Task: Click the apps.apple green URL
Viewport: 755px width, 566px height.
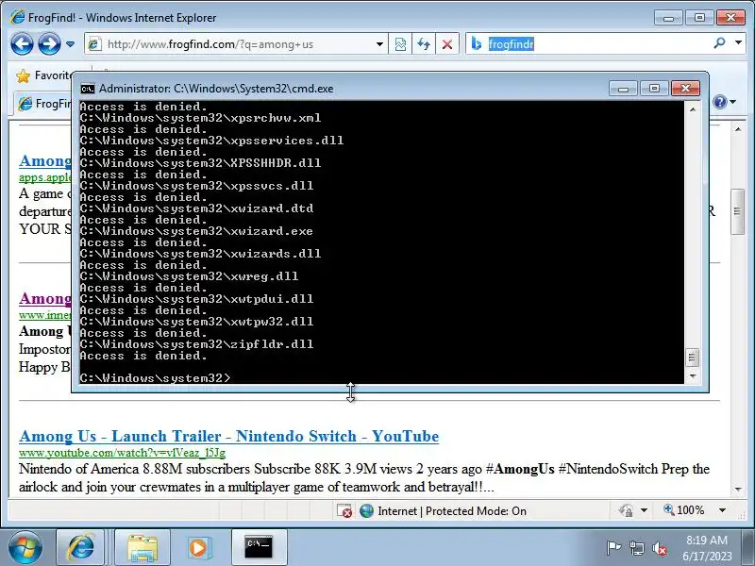Action: point(45,177)
